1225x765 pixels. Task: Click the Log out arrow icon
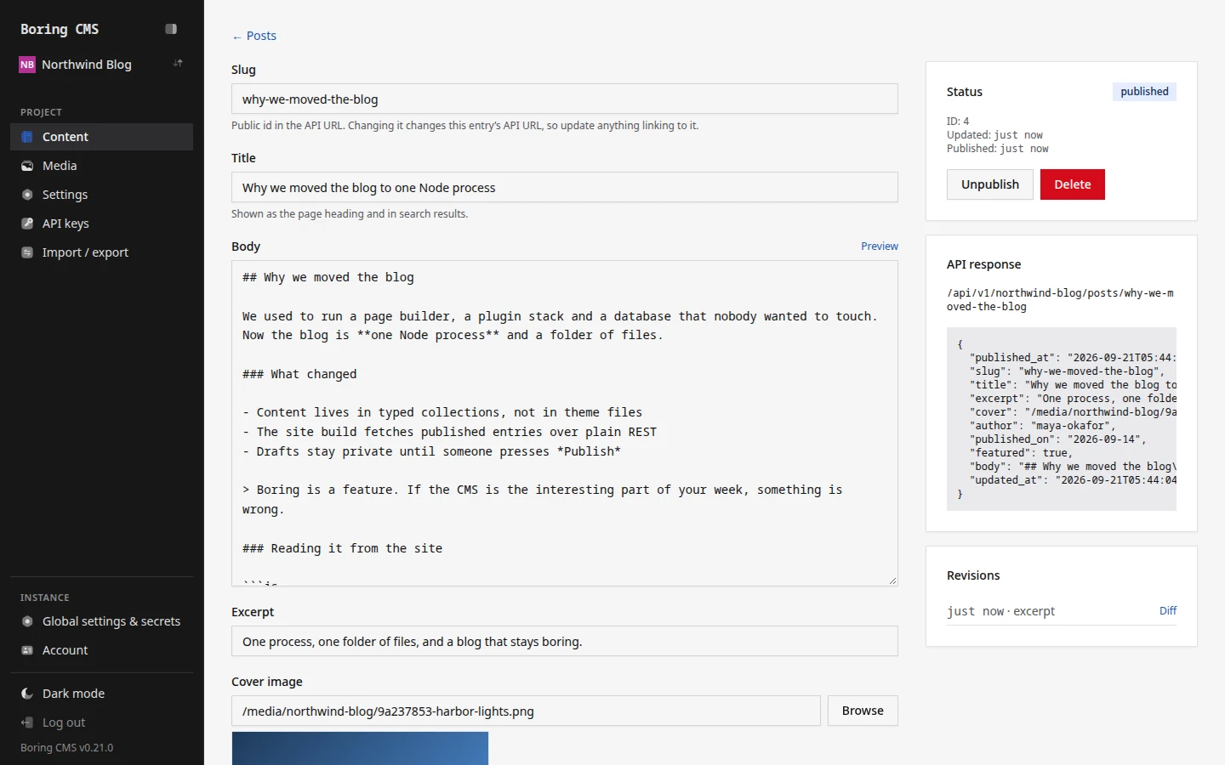pos(27,722)
